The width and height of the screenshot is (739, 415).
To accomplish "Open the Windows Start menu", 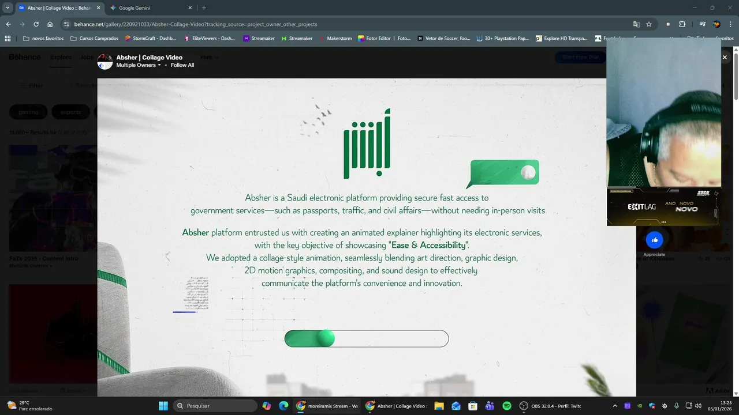I will pyautogui.click(x=163, y=406).
